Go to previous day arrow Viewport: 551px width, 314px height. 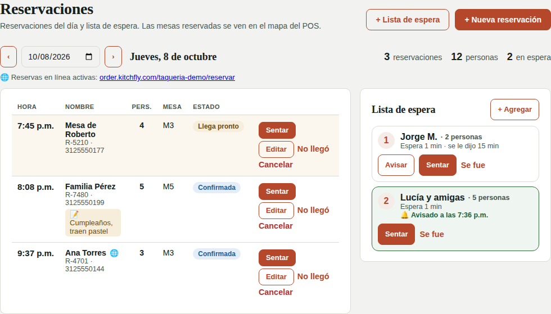pyautogui.click(x=8, y=57)
